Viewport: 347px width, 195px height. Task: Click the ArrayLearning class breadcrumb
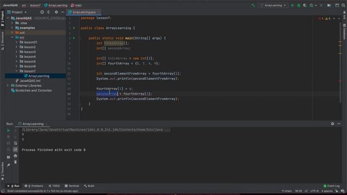coord(56,5)
